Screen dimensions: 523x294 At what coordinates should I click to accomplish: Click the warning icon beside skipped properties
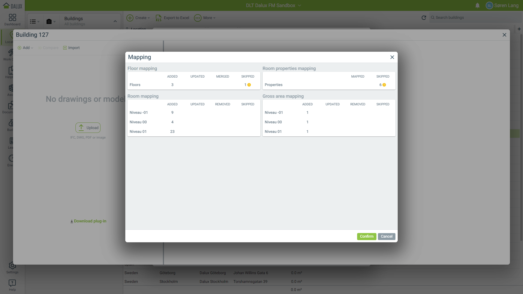384,85
